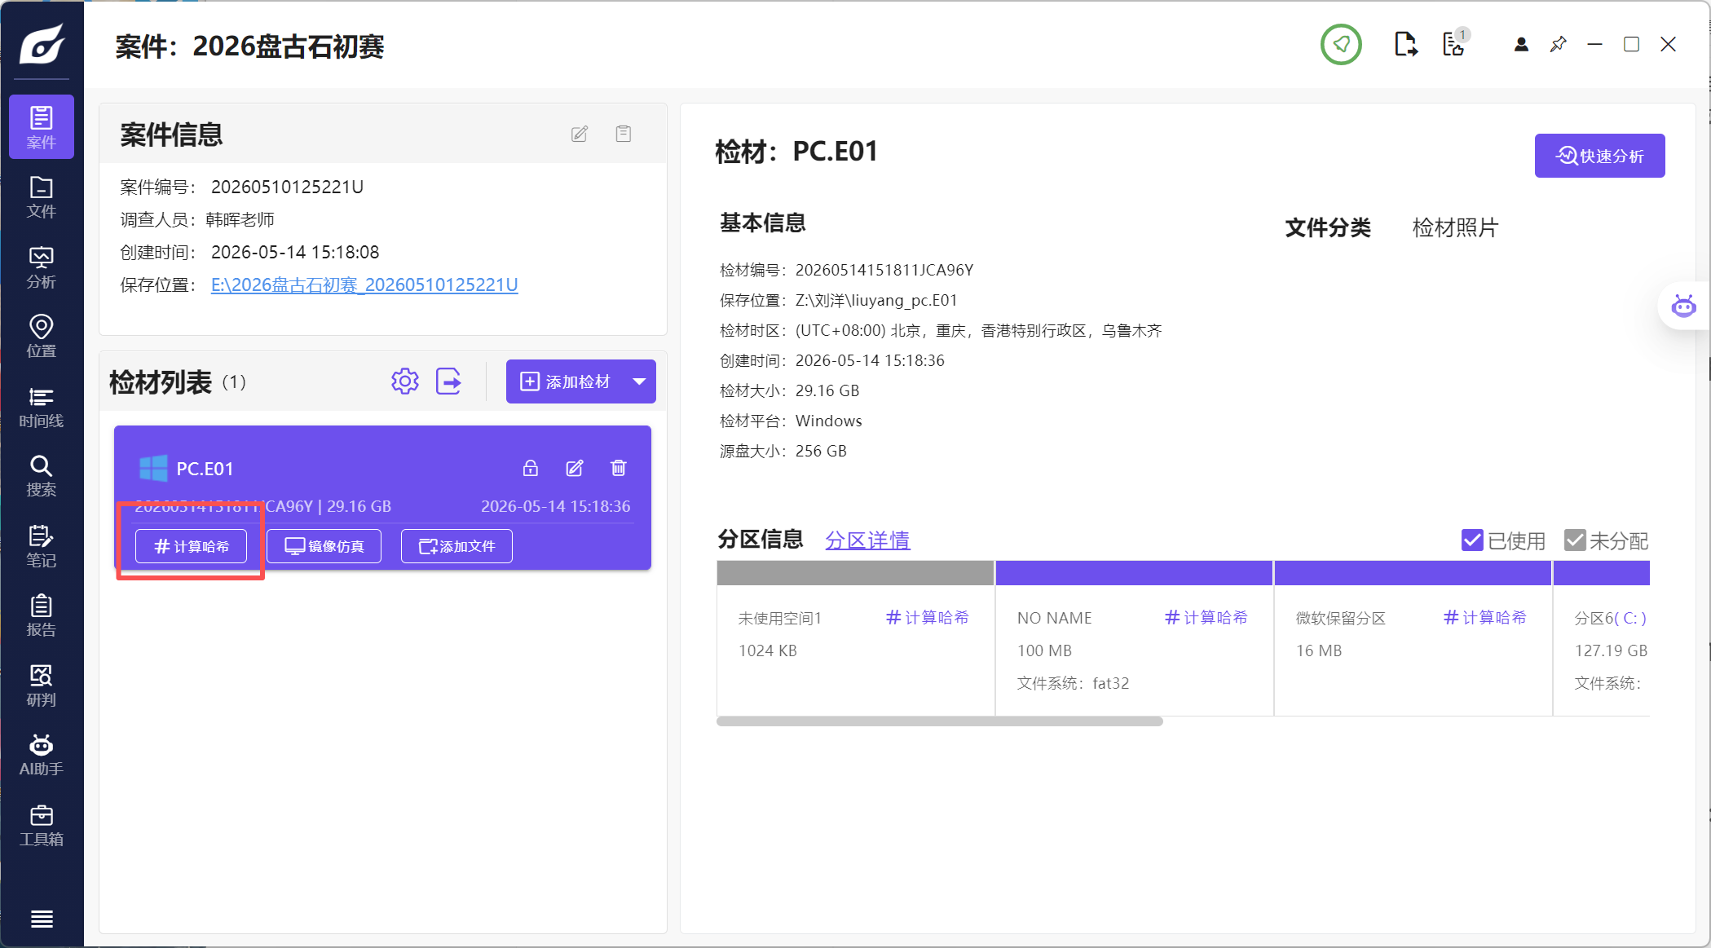The width and height of the screenshot is (1711, 948).
Task: Open the 报告 sidebar section
Action: point(42,615)
